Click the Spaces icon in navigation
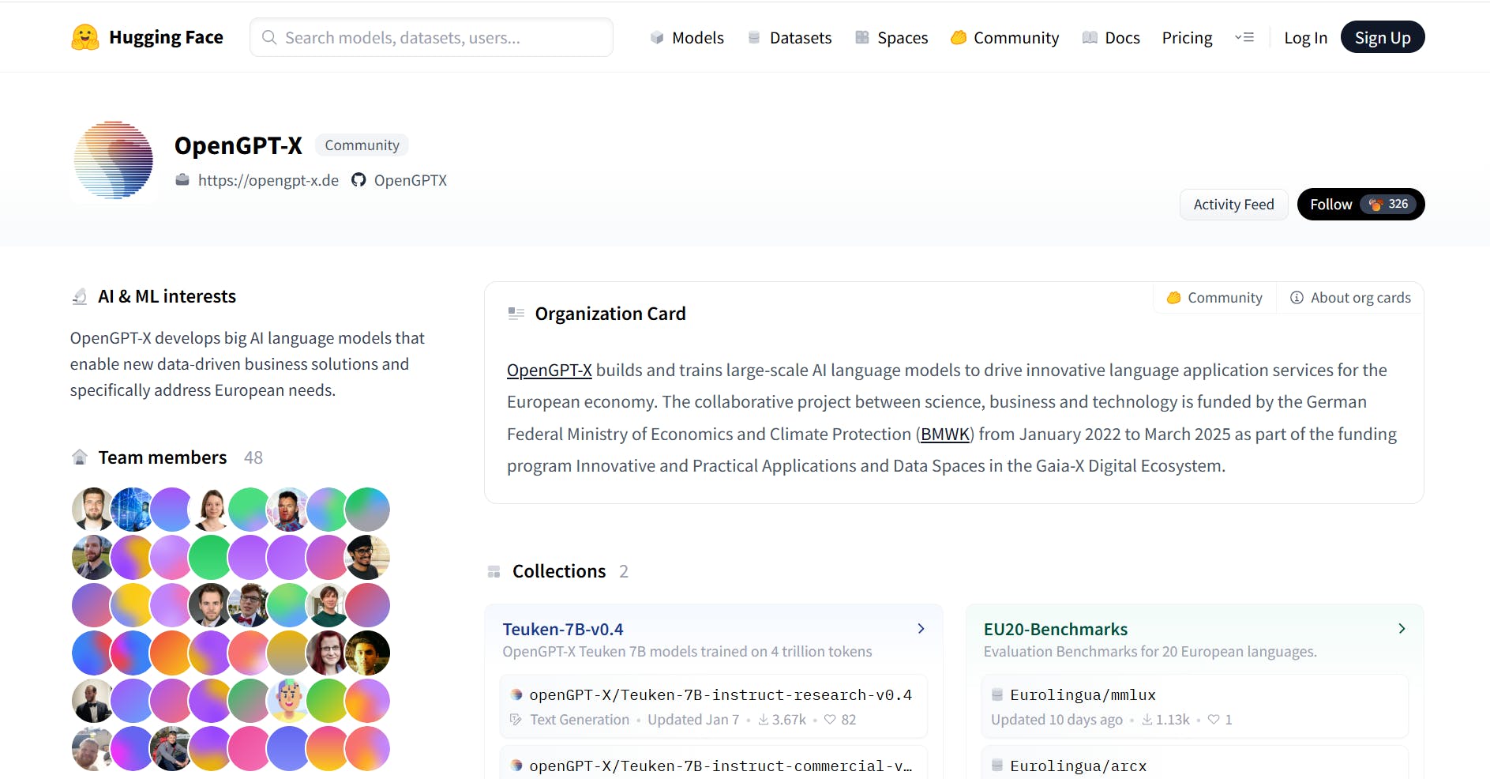This screenshot has width=1490, height=779. tap(862, 38)
